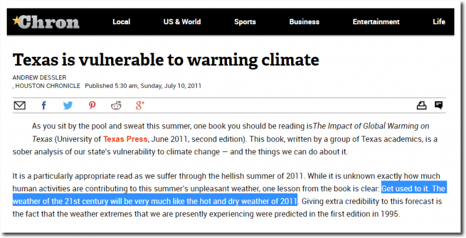This screenshot has width=466, height=238.
Task: Share article on Reddit
Action: [116, 105]
